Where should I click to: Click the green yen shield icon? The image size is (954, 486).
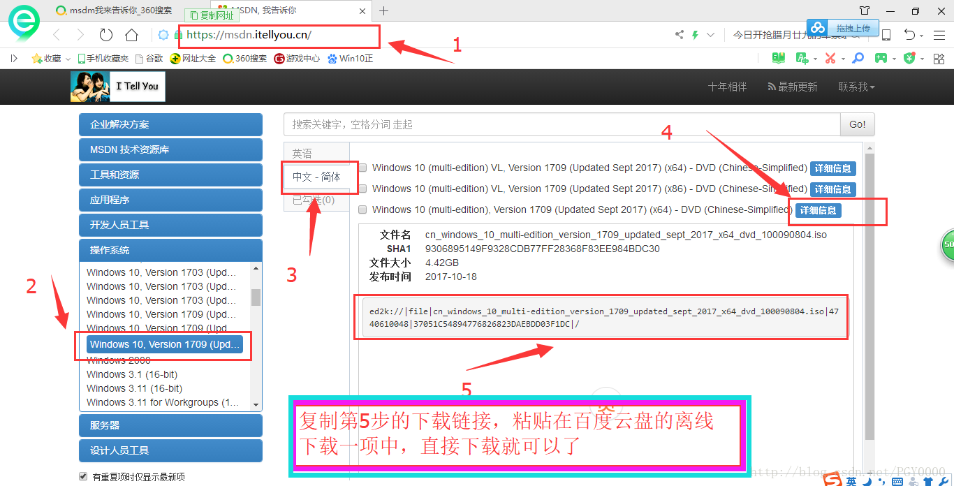point(909,58)
